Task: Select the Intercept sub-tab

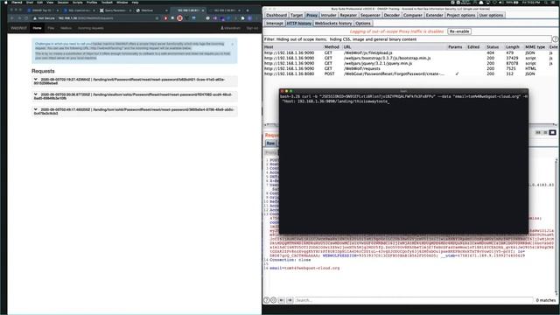Action: (x=274, y=24)
